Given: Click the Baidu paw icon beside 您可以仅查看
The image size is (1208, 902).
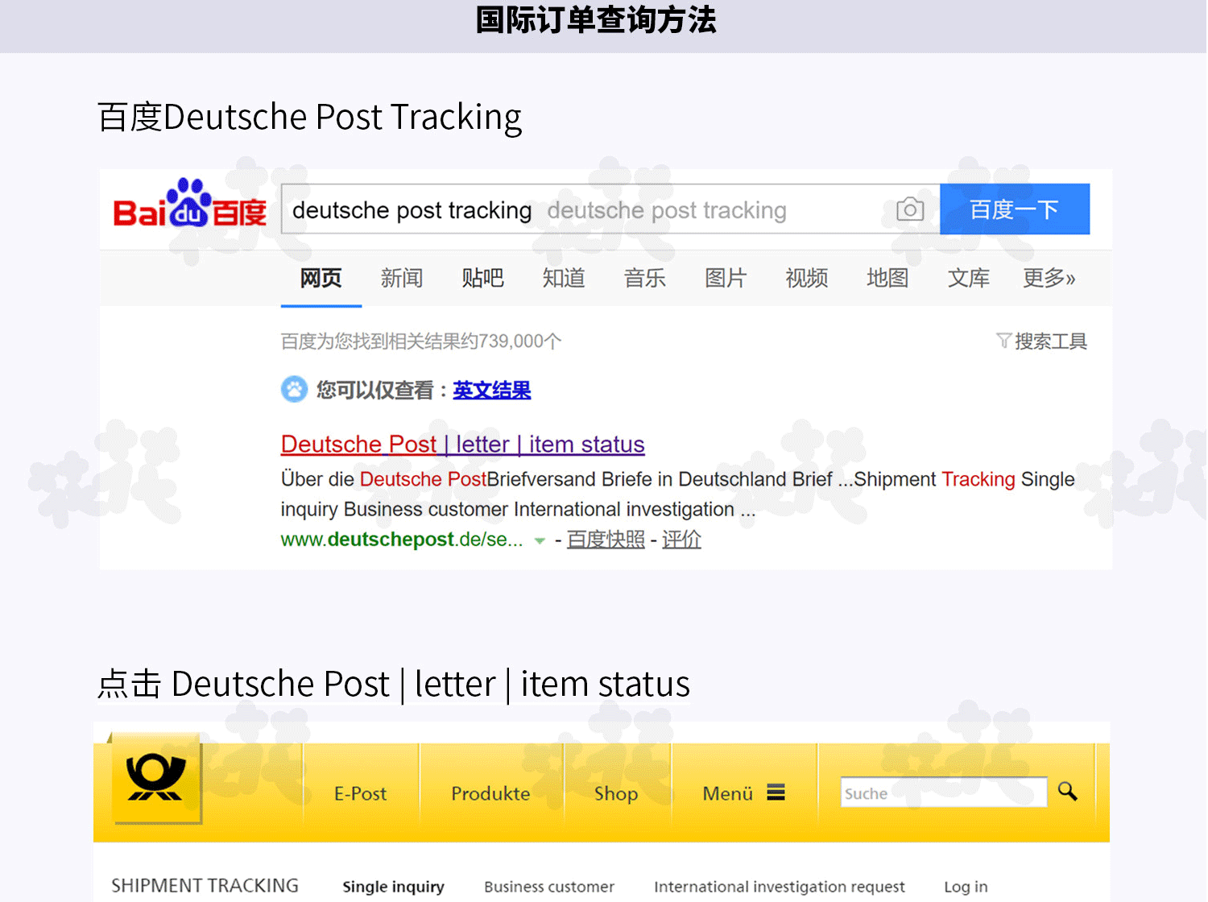Looking at the screenshot, I should point(294,390).
